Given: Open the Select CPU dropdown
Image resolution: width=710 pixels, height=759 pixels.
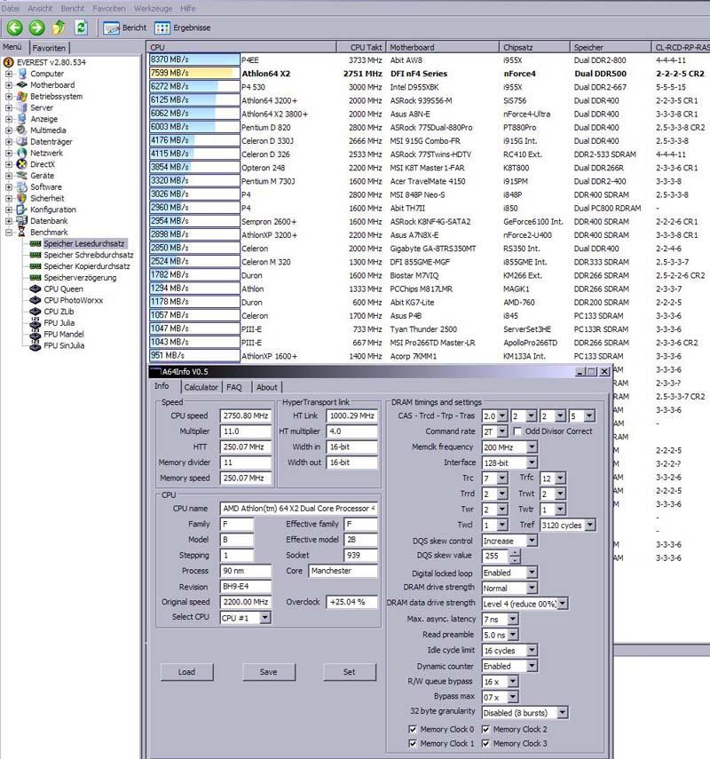Looking at the screenshot, I should (x=264, y=618).
